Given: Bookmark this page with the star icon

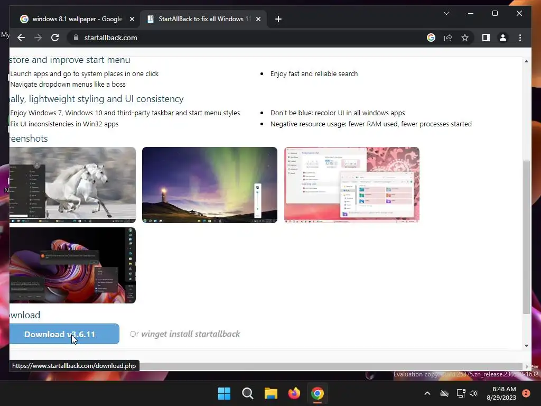Looking at the screenshot, I should [465, 38].
